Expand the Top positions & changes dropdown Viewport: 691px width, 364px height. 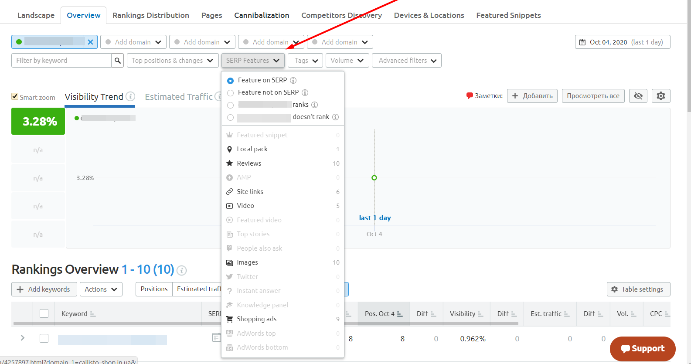(173, 61)
